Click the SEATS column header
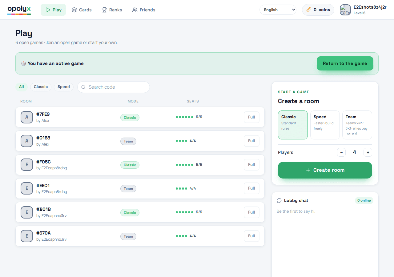 [x=193, y=101]
